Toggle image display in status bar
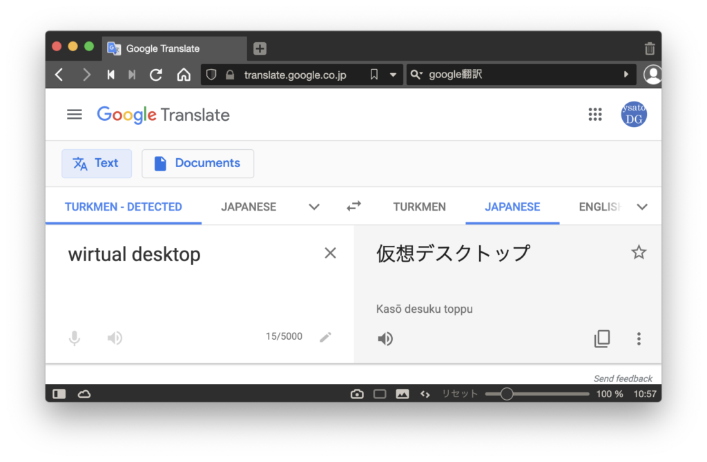 [402, 394]
